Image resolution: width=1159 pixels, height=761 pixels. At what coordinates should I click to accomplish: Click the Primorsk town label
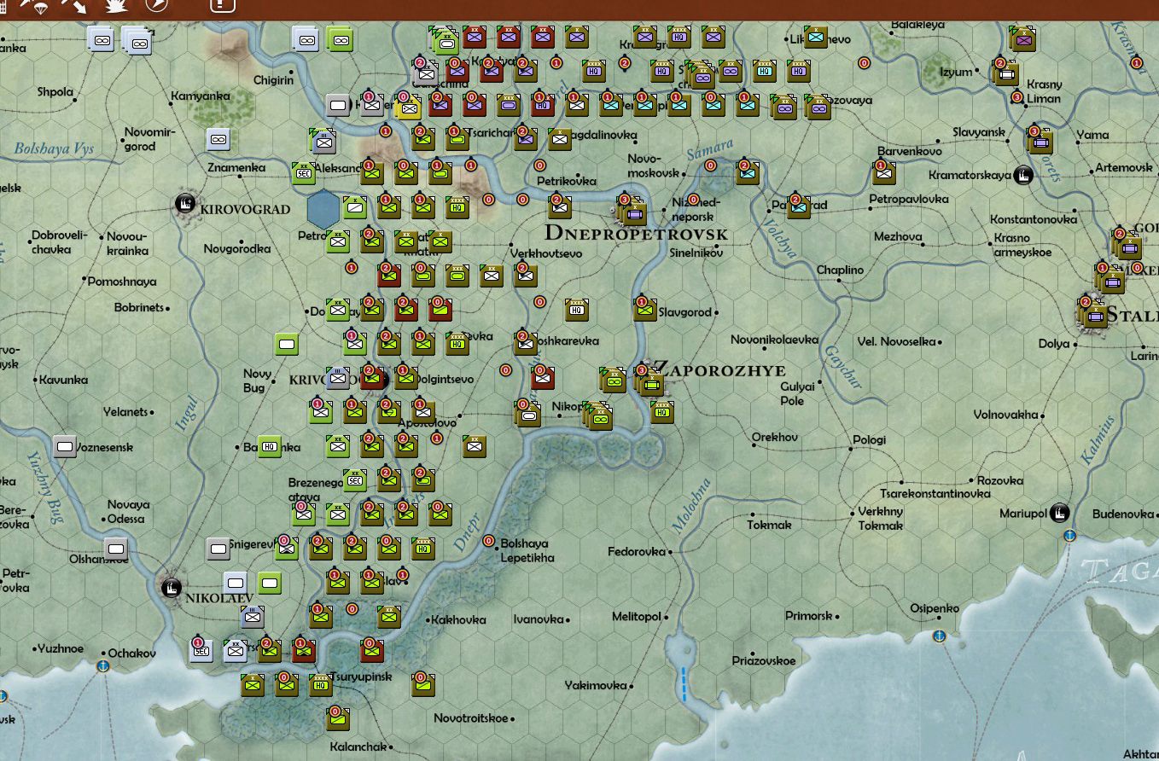click(808, 616)
